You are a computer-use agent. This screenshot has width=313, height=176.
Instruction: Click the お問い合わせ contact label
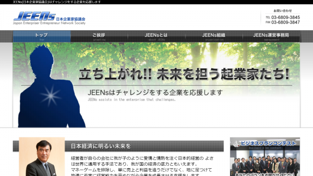(283, 11)
